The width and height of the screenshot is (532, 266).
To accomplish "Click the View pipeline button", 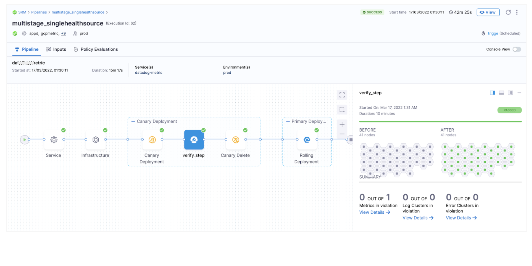I will (x=488, y=12).
